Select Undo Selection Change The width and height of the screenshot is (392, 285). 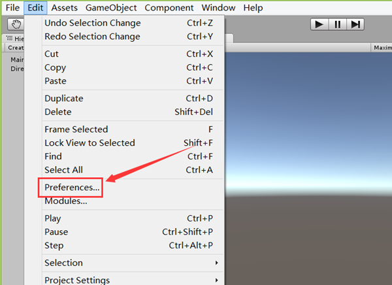click(x=92, y=23)
